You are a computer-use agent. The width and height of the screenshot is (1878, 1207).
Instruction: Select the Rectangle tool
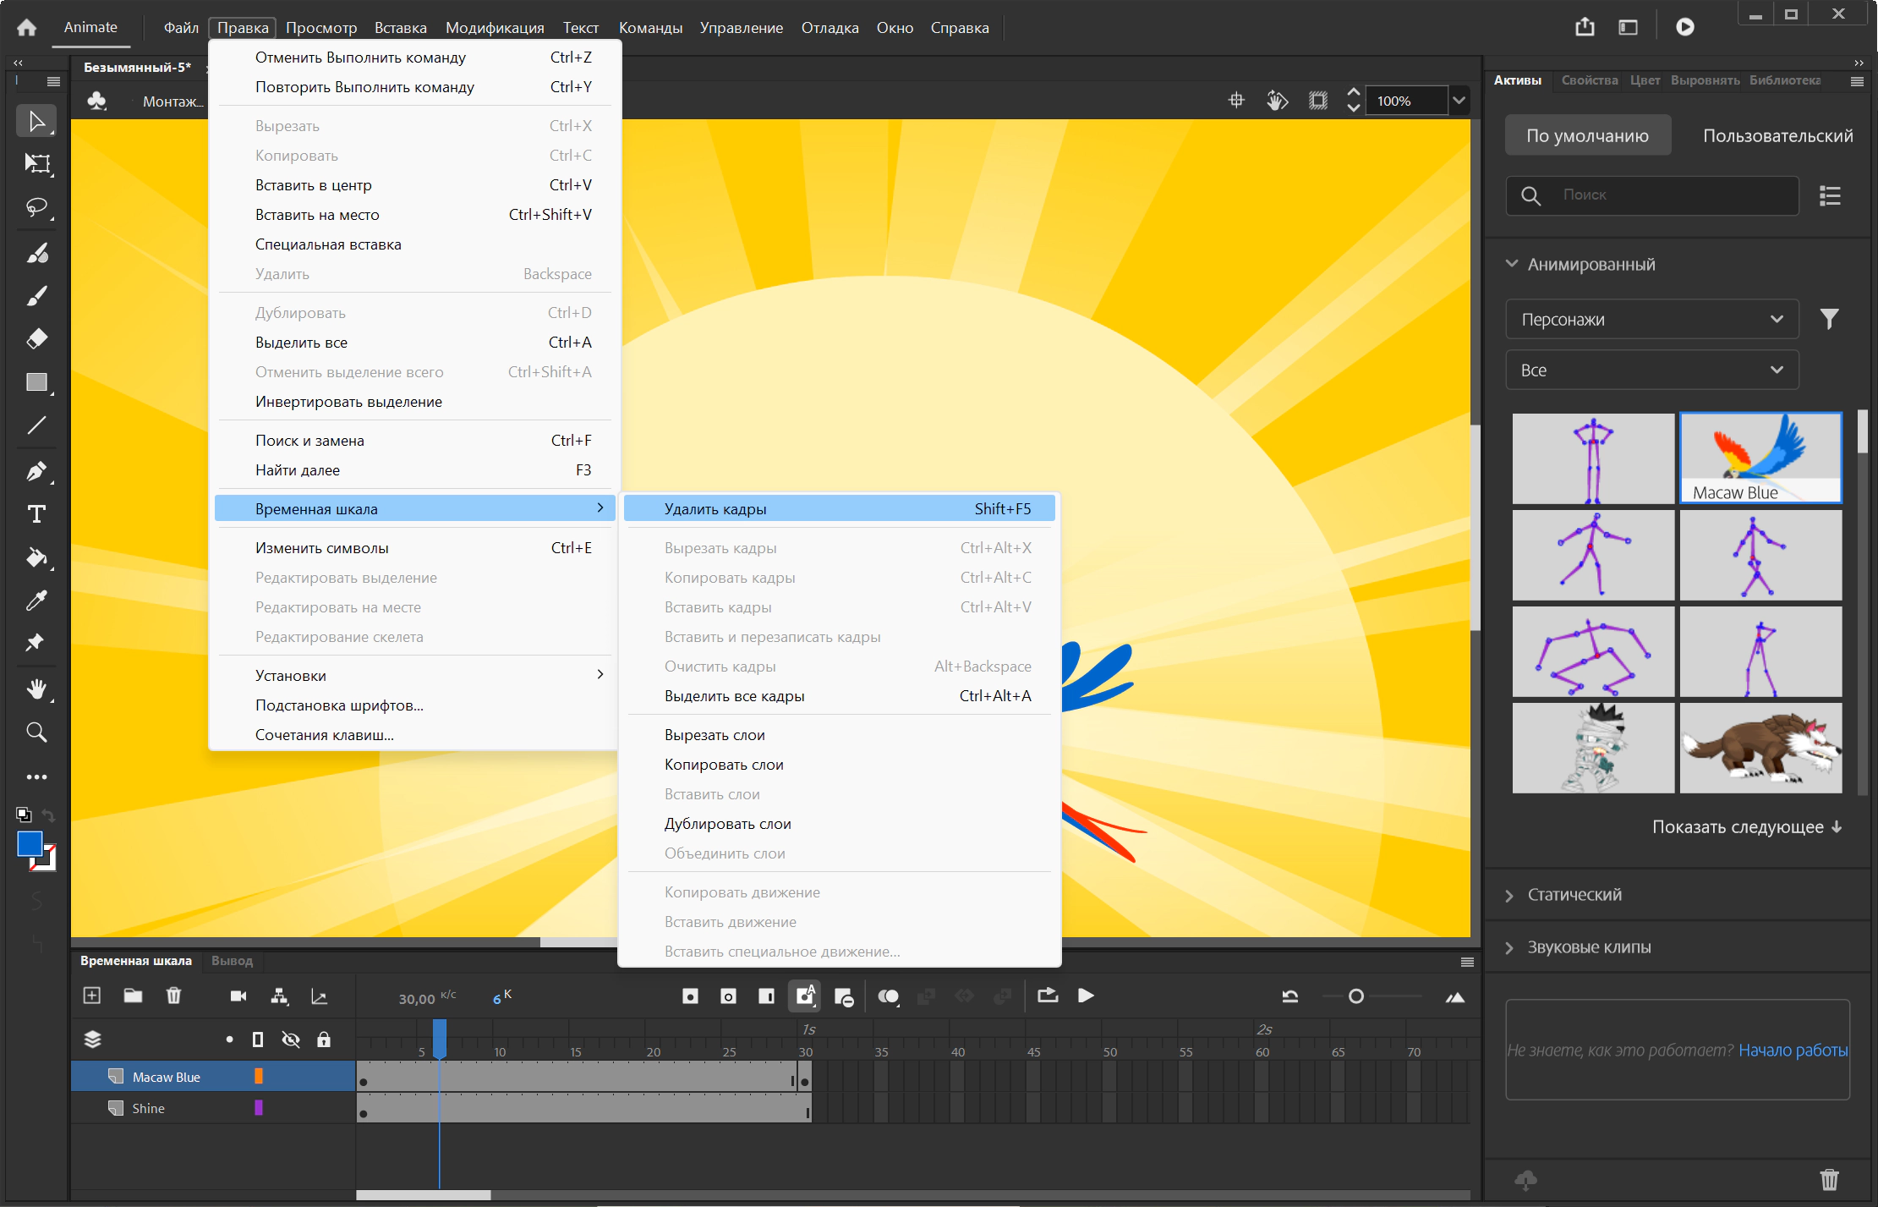36,382
